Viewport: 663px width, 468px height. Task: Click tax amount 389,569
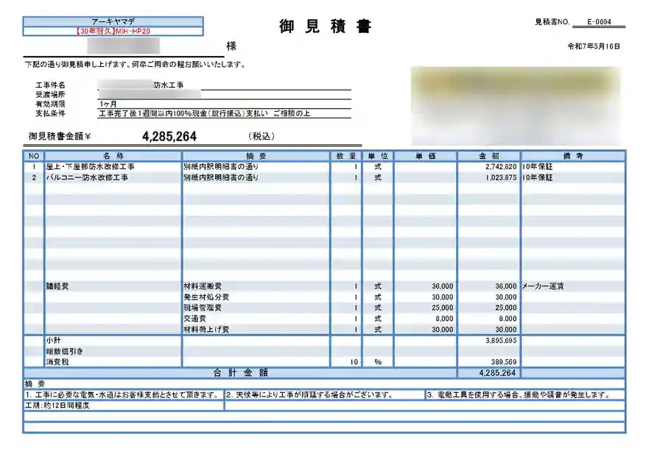(x=504, y=362)
